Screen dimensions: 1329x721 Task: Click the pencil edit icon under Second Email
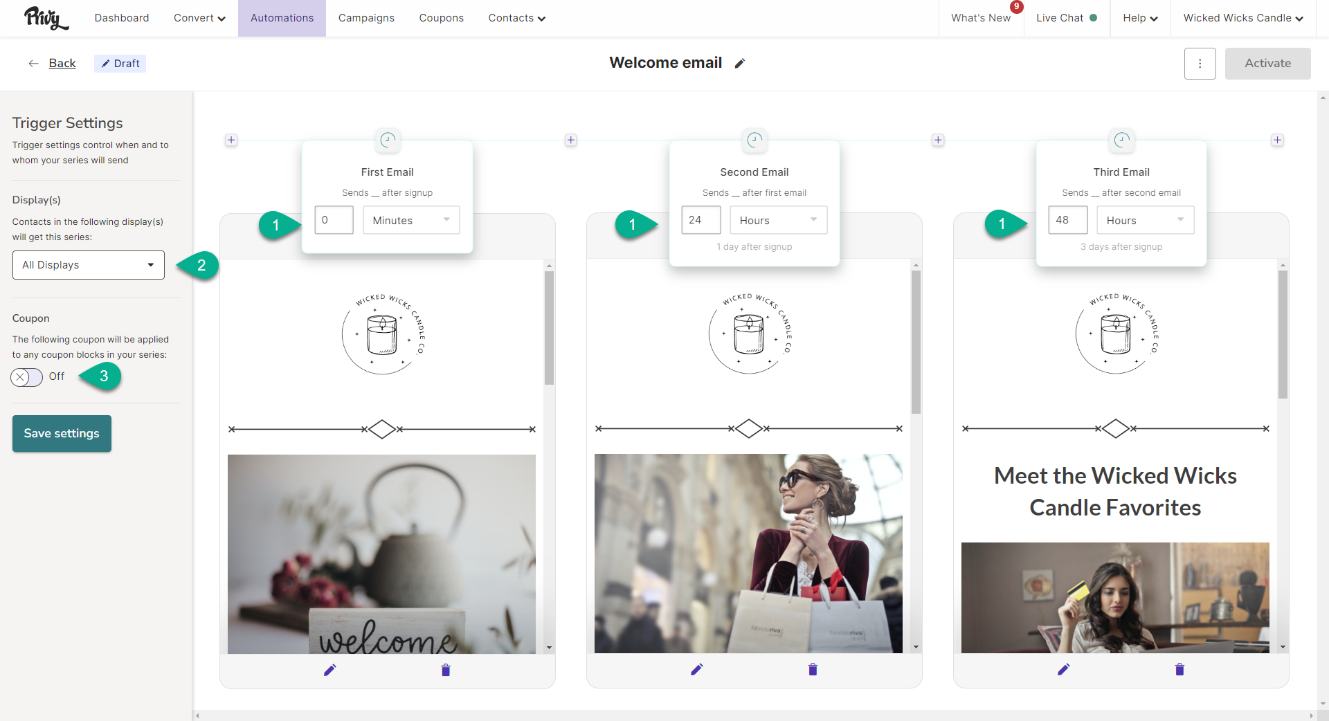[x=696, y=669]
